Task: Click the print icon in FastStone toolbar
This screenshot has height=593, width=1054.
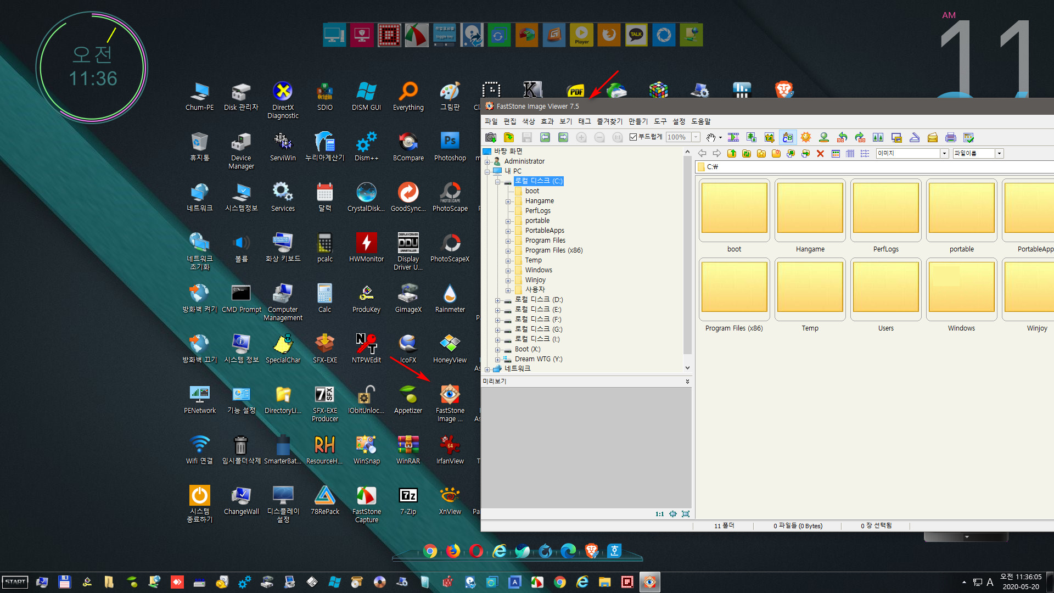Action: click(951, 137)
